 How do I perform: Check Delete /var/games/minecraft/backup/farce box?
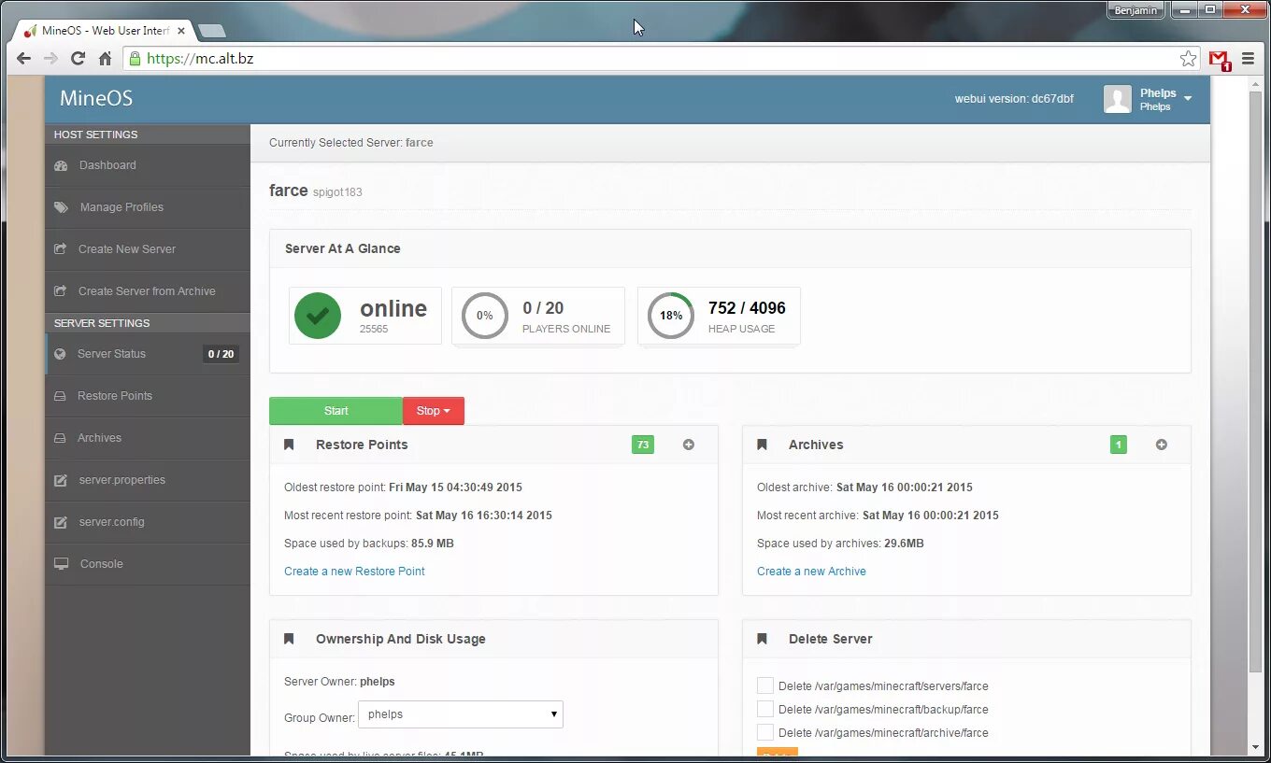[x=765, y=709]
